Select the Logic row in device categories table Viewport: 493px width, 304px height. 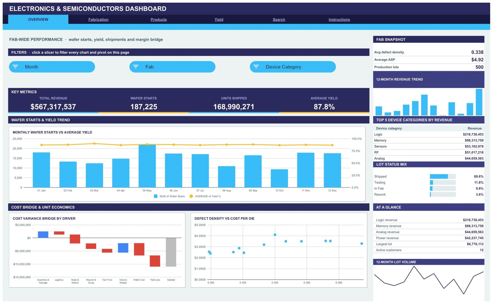pos(429,134)
